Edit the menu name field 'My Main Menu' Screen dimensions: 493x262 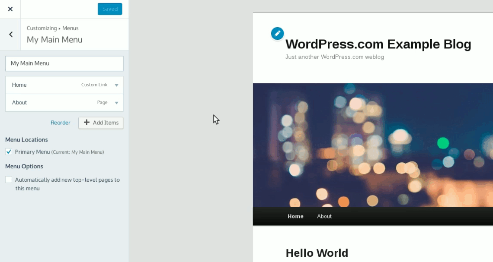[64, 63]
